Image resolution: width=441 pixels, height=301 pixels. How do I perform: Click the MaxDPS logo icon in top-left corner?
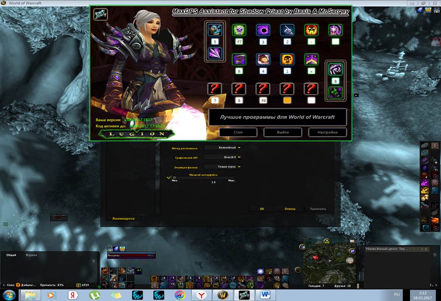(100, 14)
